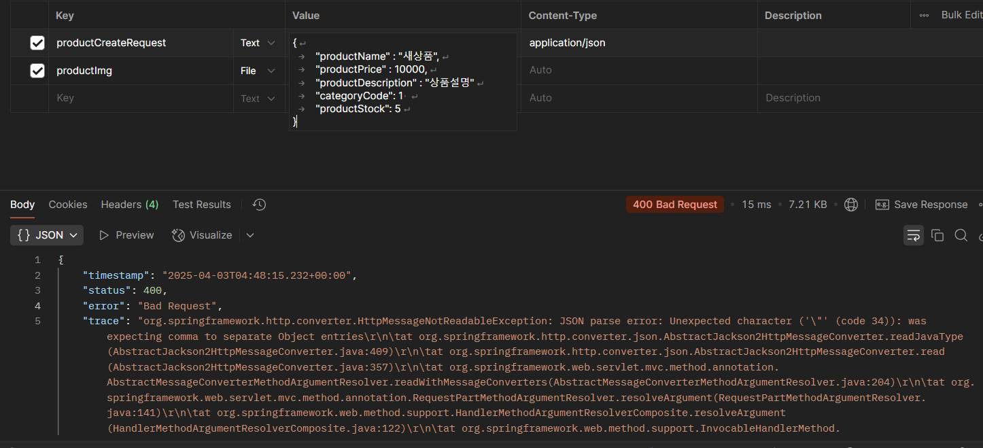Click the empty Key input field
The height and width of the screenshot is (448, 983).
[141, 99]
